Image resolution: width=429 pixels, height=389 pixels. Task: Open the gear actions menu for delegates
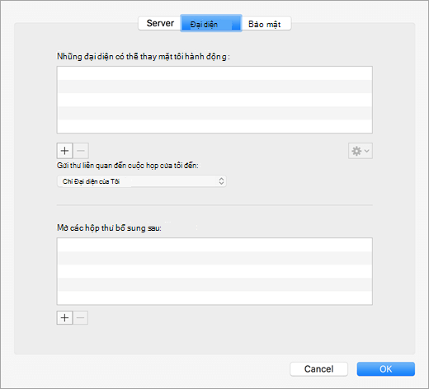361,151
